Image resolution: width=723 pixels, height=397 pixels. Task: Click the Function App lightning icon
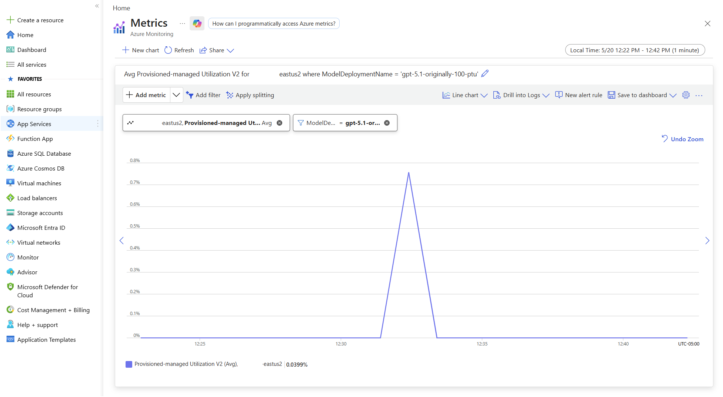(10, 139)
